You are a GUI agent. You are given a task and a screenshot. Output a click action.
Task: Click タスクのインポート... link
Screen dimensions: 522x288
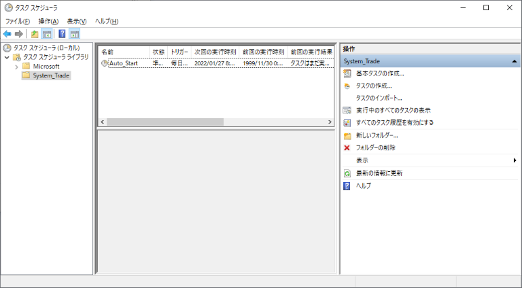click(379, 98)
